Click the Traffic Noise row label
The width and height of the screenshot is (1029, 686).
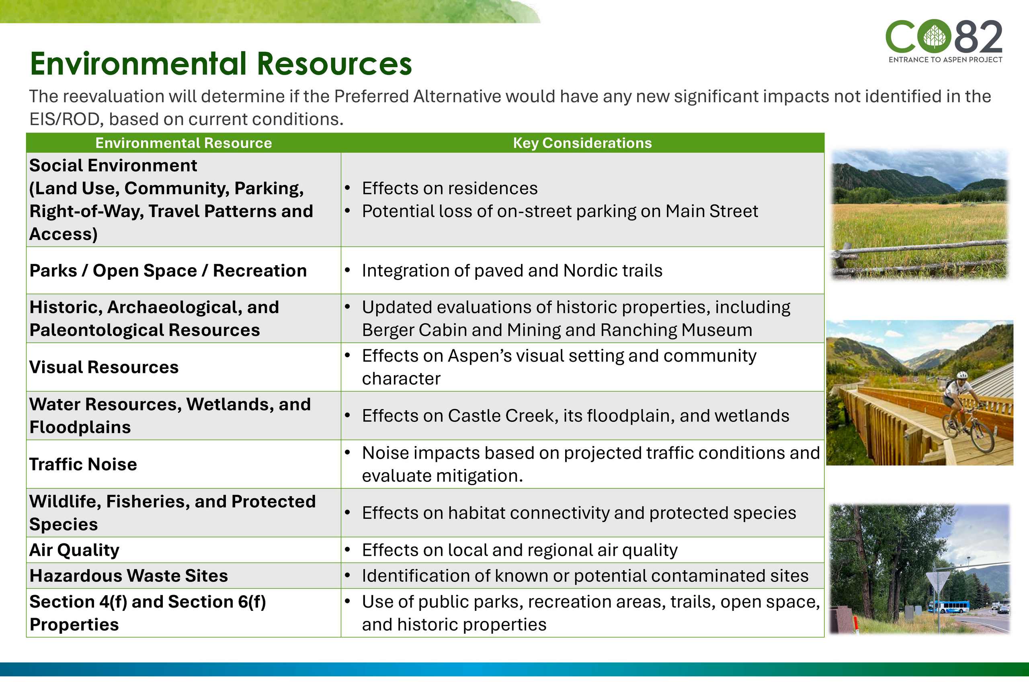click(x=83, y=464)
